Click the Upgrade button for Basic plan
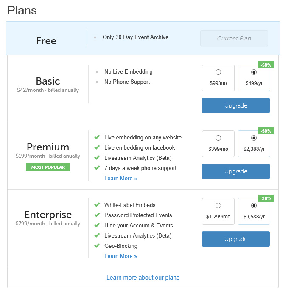Image resolution: width=283 pixels, height=292 pixels. 236,105
